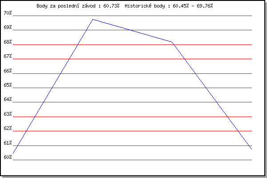Image resolution: width=267 pixels, height=178 pixels.
Task: Click the blue line's final point at right
Action: 251,149
